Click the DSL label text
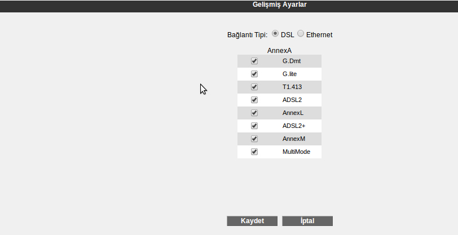This screenshot has height=235, width=458. pos(288,35)
